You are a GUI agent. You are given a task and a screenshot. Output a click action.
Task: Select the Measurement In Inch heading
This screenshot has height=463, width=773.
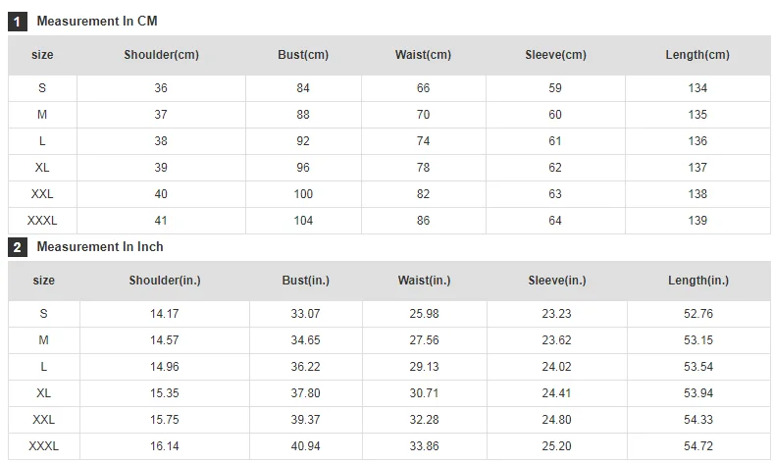[100, 246]
